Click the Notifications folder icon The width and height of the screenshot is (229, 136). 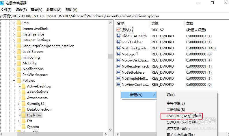[19, 69]
